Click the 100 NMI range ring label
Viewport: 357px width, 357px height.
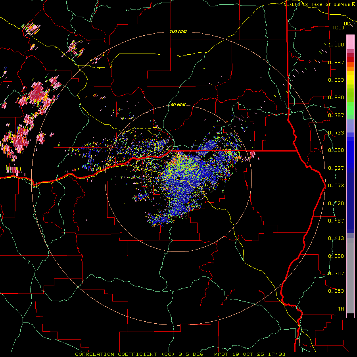point(178,31)
